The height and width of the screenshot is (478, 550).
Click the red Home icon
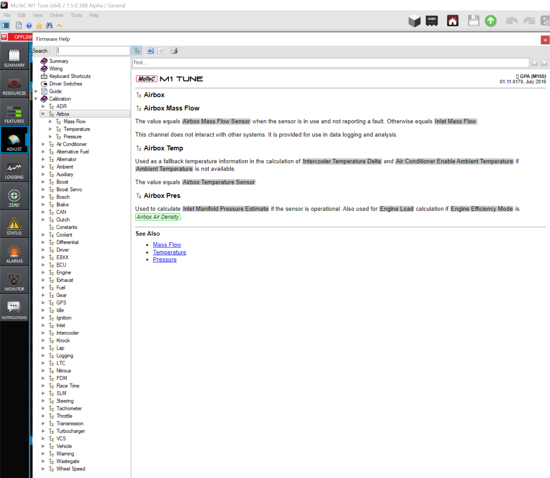(x=452, y=21)
